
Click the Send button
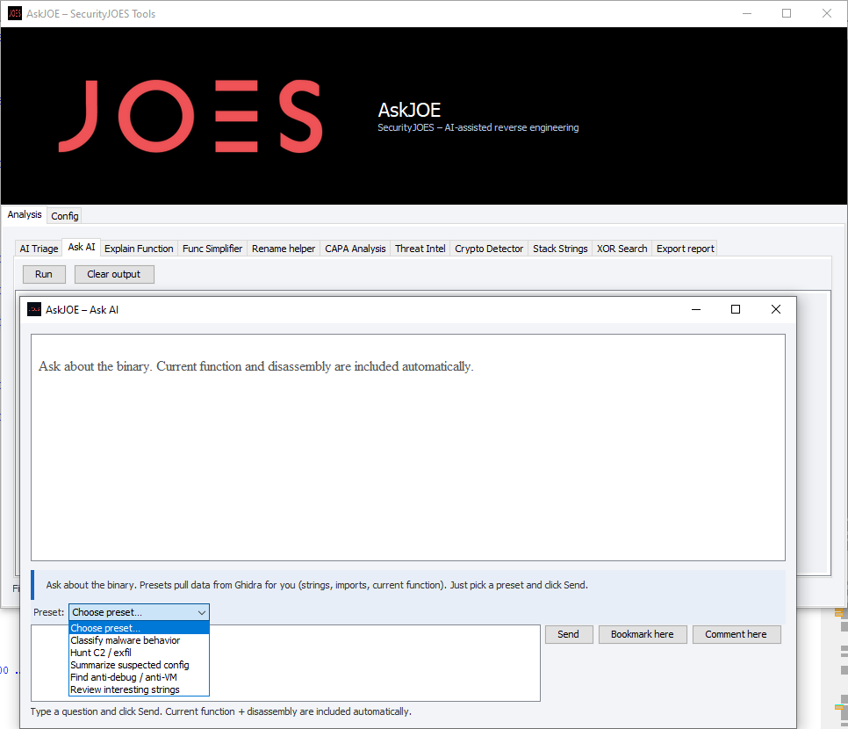pyautogui.click(x=568, y=634)
